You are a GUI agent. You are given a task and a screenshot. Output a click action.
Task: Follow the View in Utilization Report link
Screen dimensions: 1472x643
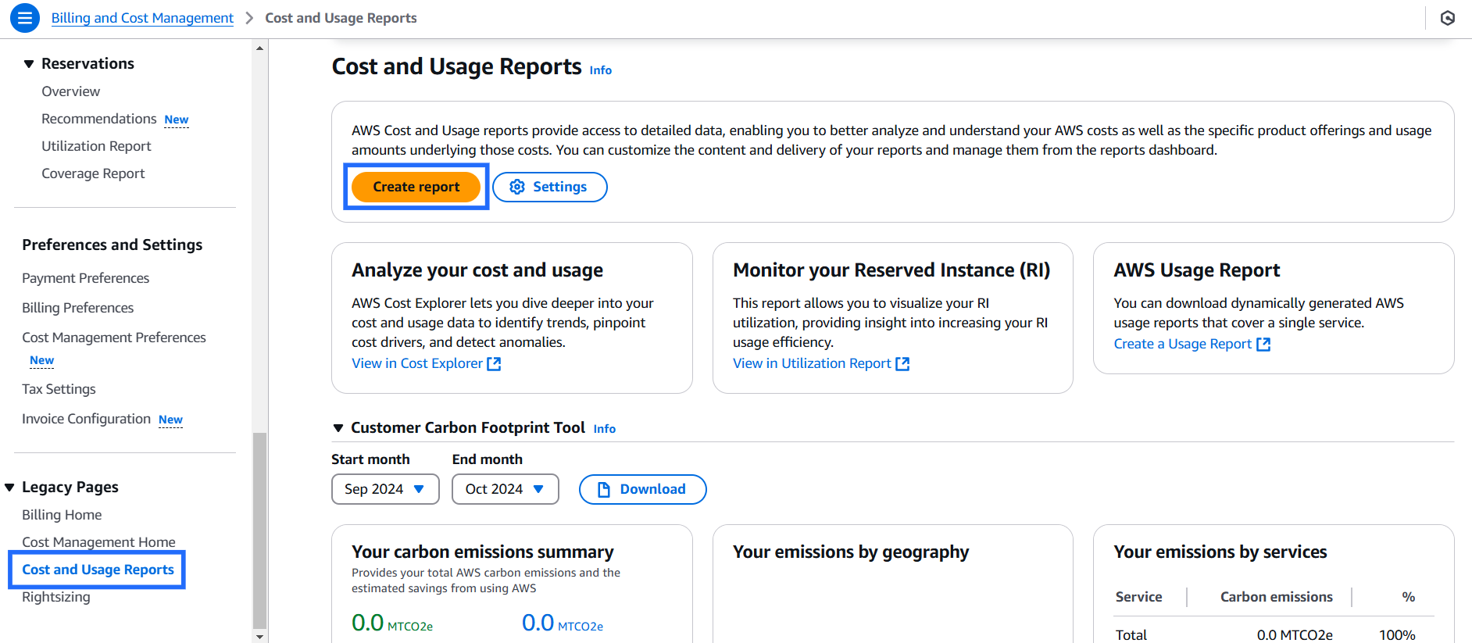tap(812, 363)
